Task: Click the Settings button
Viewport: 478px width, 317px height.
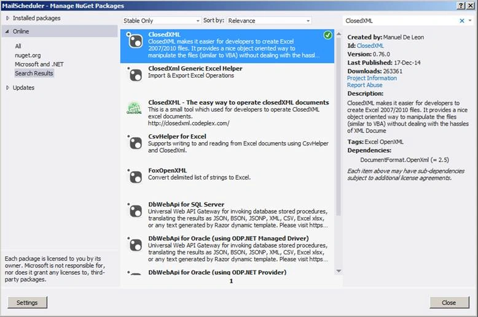Action: (x=27, y=302)
